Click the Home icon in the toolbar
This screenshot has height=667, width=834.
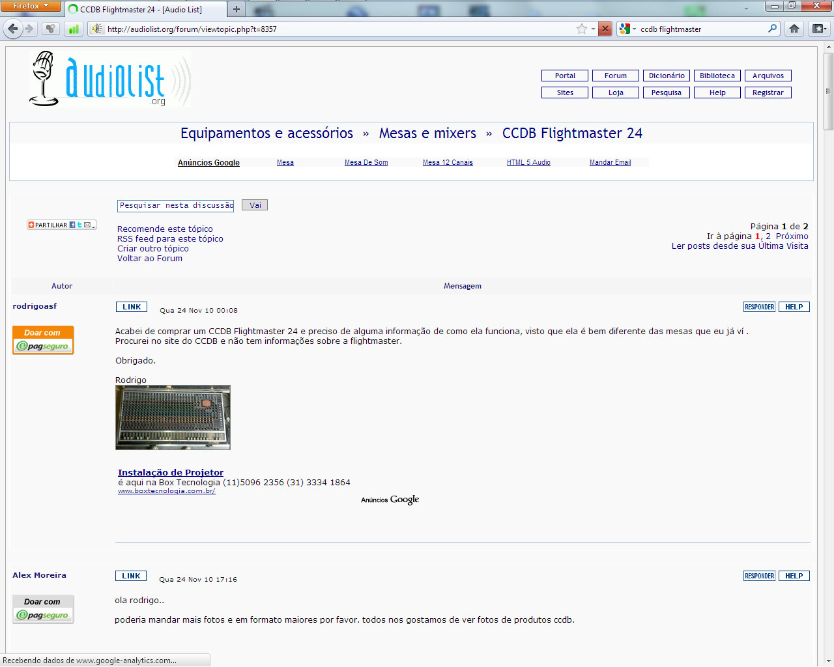[794, 29]
